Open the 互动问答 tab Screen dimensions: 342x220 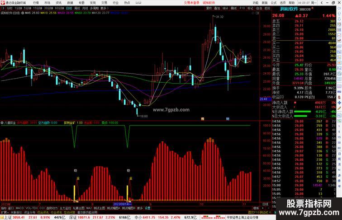coord(70,212)
